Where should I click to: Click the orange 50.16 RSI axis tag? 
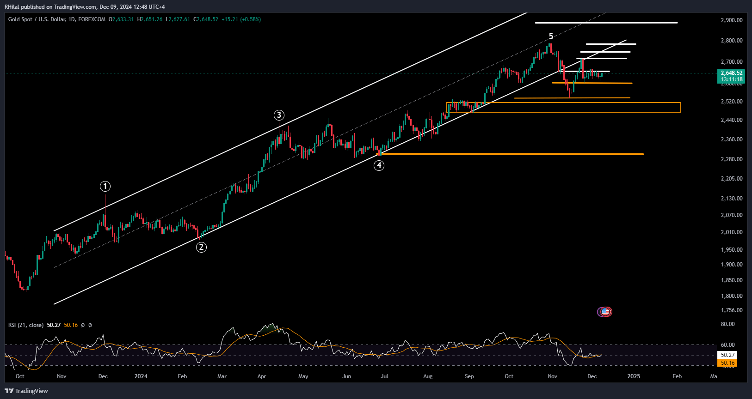point(727,363)
